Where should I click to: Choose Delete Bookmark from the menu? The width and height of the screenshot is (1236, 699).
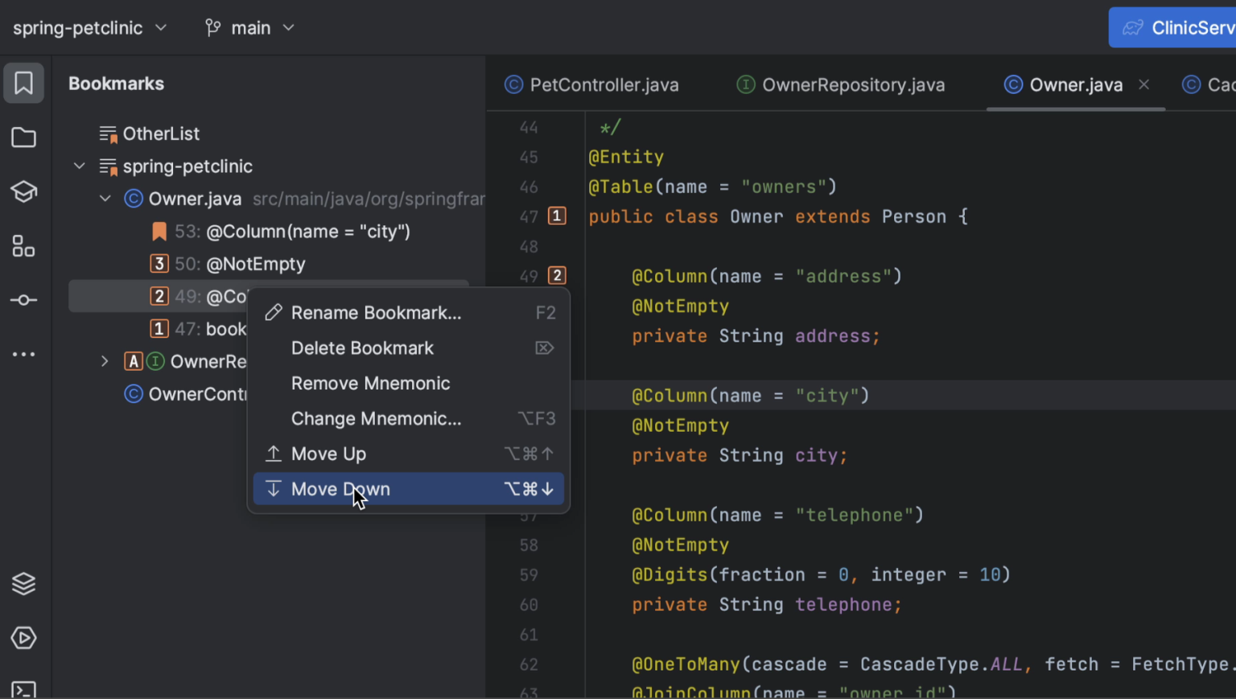(x=362, y=347)
